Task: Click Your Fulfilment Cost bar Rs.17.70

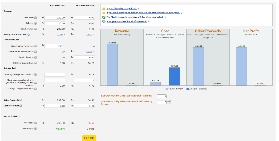Action: click(155, 84)
